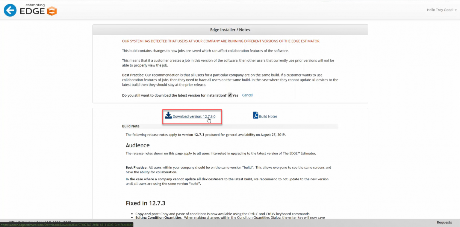Click the blue back arrow icon
Viewport: 460px width, 227px height.
pos(10,10)
